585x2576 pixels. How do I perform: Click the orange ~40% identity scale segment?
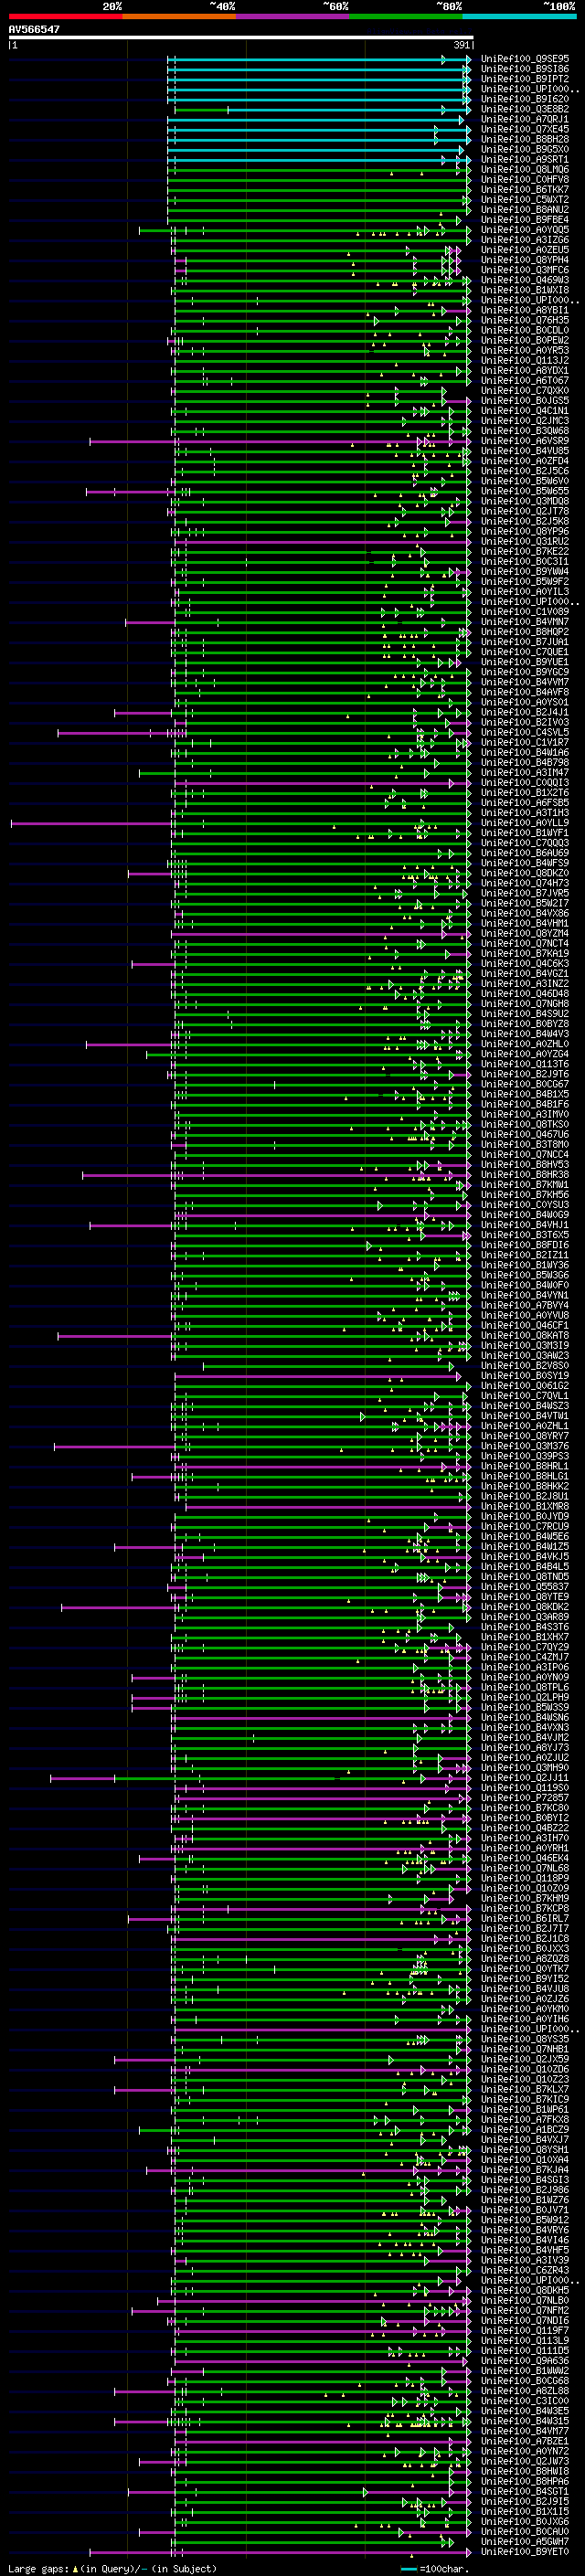point(179,16)
